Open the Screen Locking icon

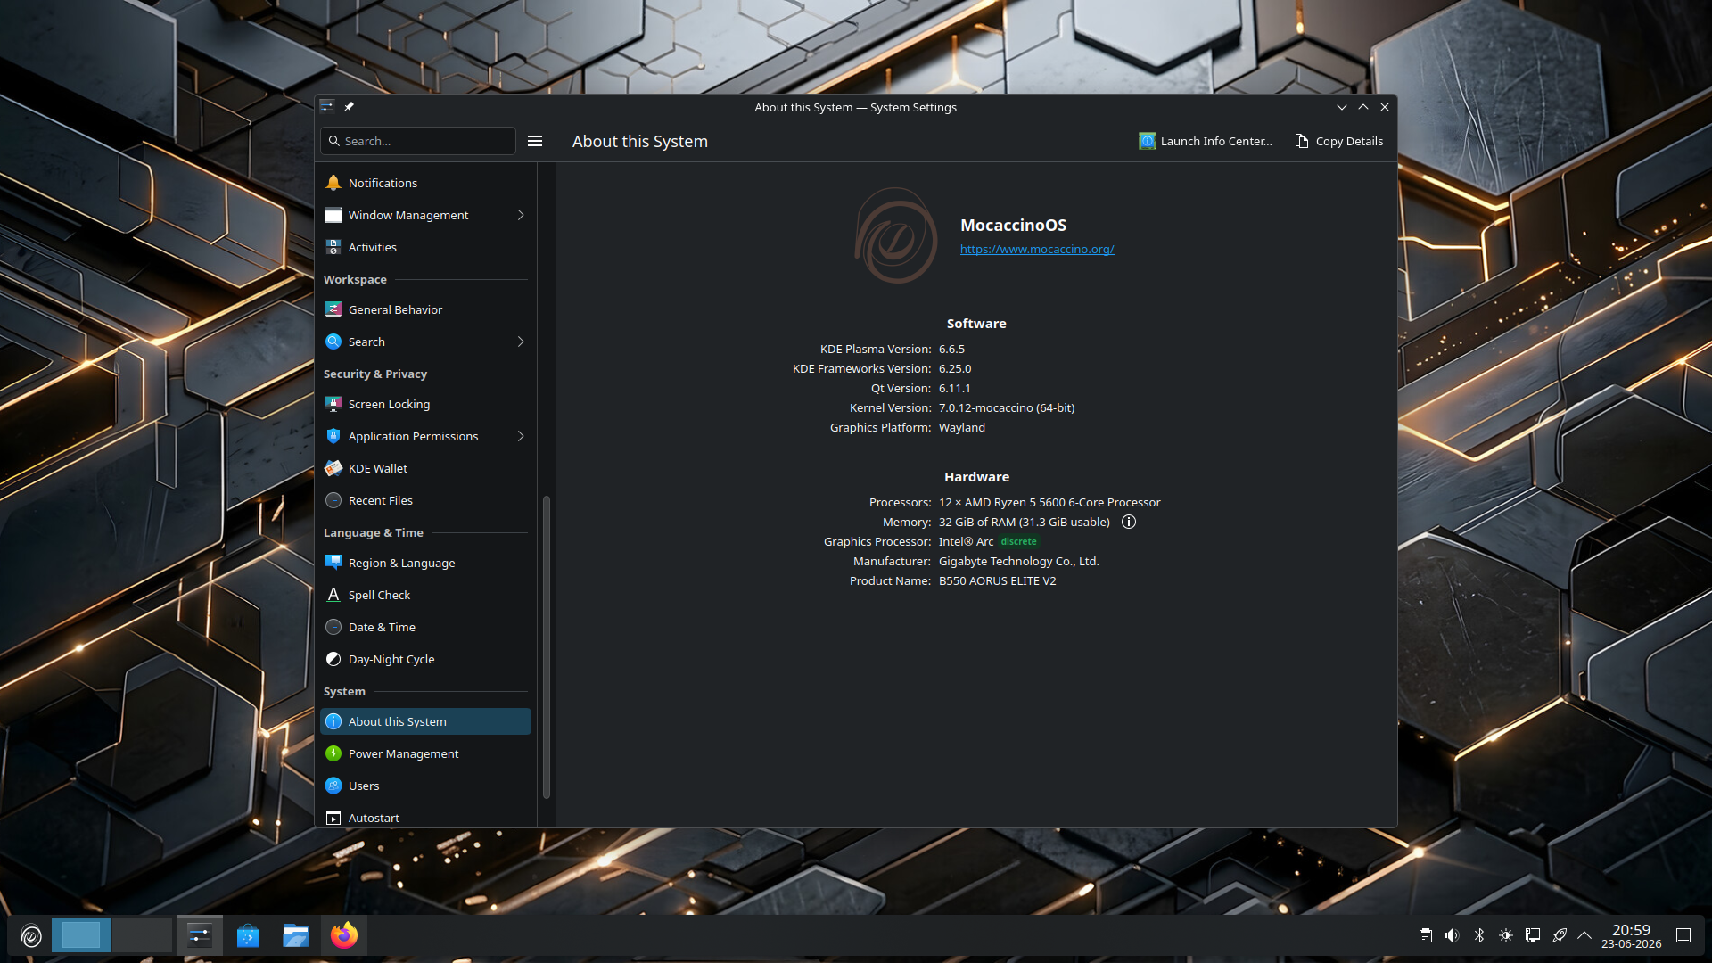333,404
